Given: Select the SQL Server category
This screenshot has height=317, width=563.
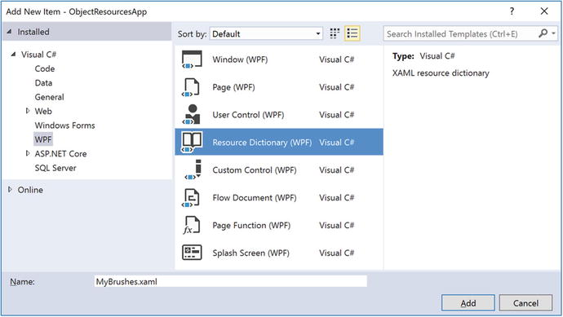Looking at the screenshot, I should pos(55,168).
